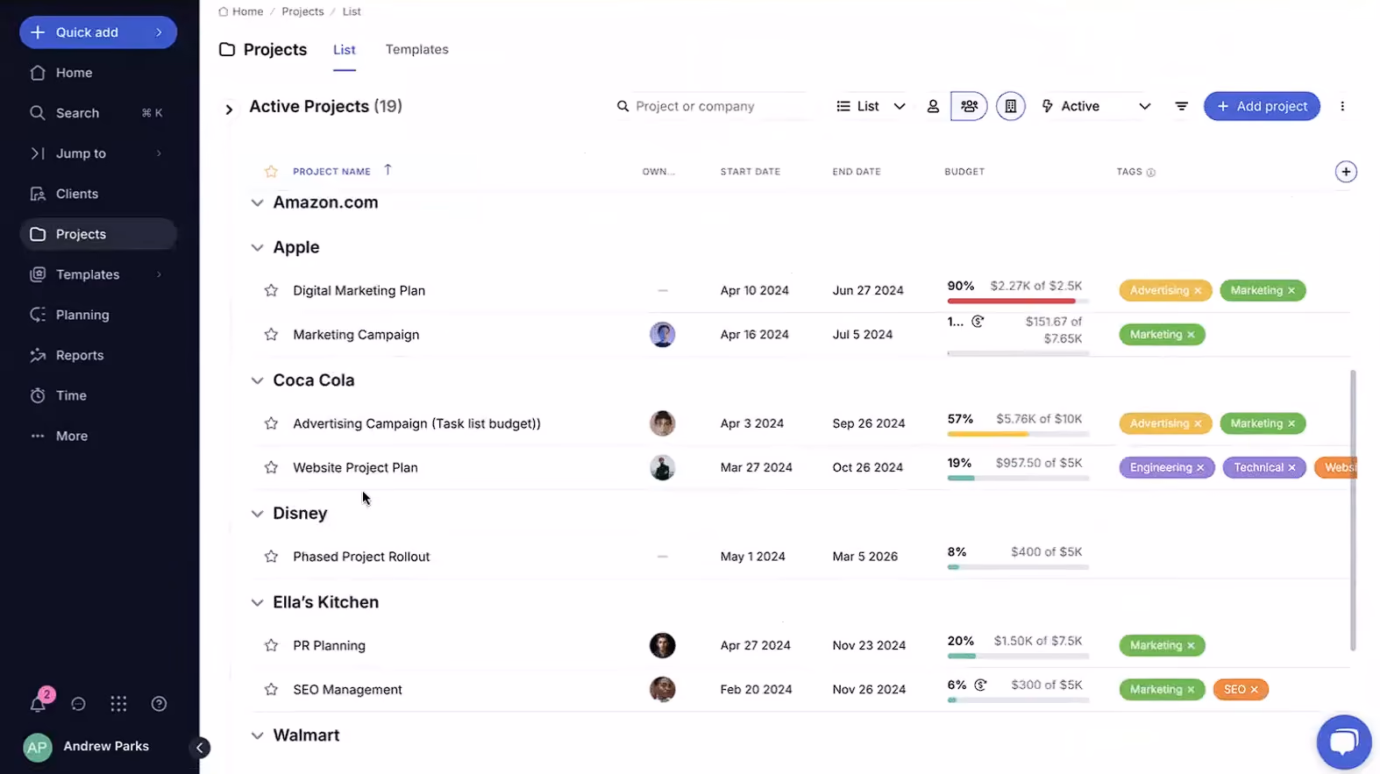Click the Quick add button

pyautogui.click(x=98, y=32)
